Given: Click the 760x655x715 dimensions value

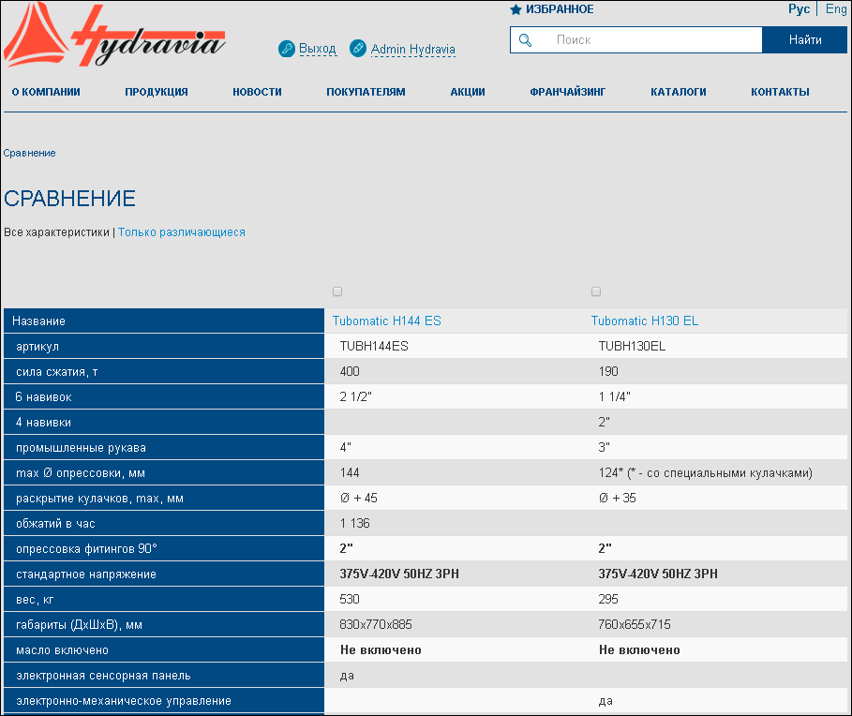Looking at the screenshot, I should click(x=635, y=625).
